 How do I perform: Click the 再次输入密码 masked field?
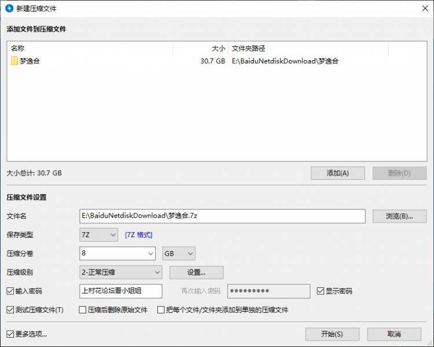coord(269,291)
